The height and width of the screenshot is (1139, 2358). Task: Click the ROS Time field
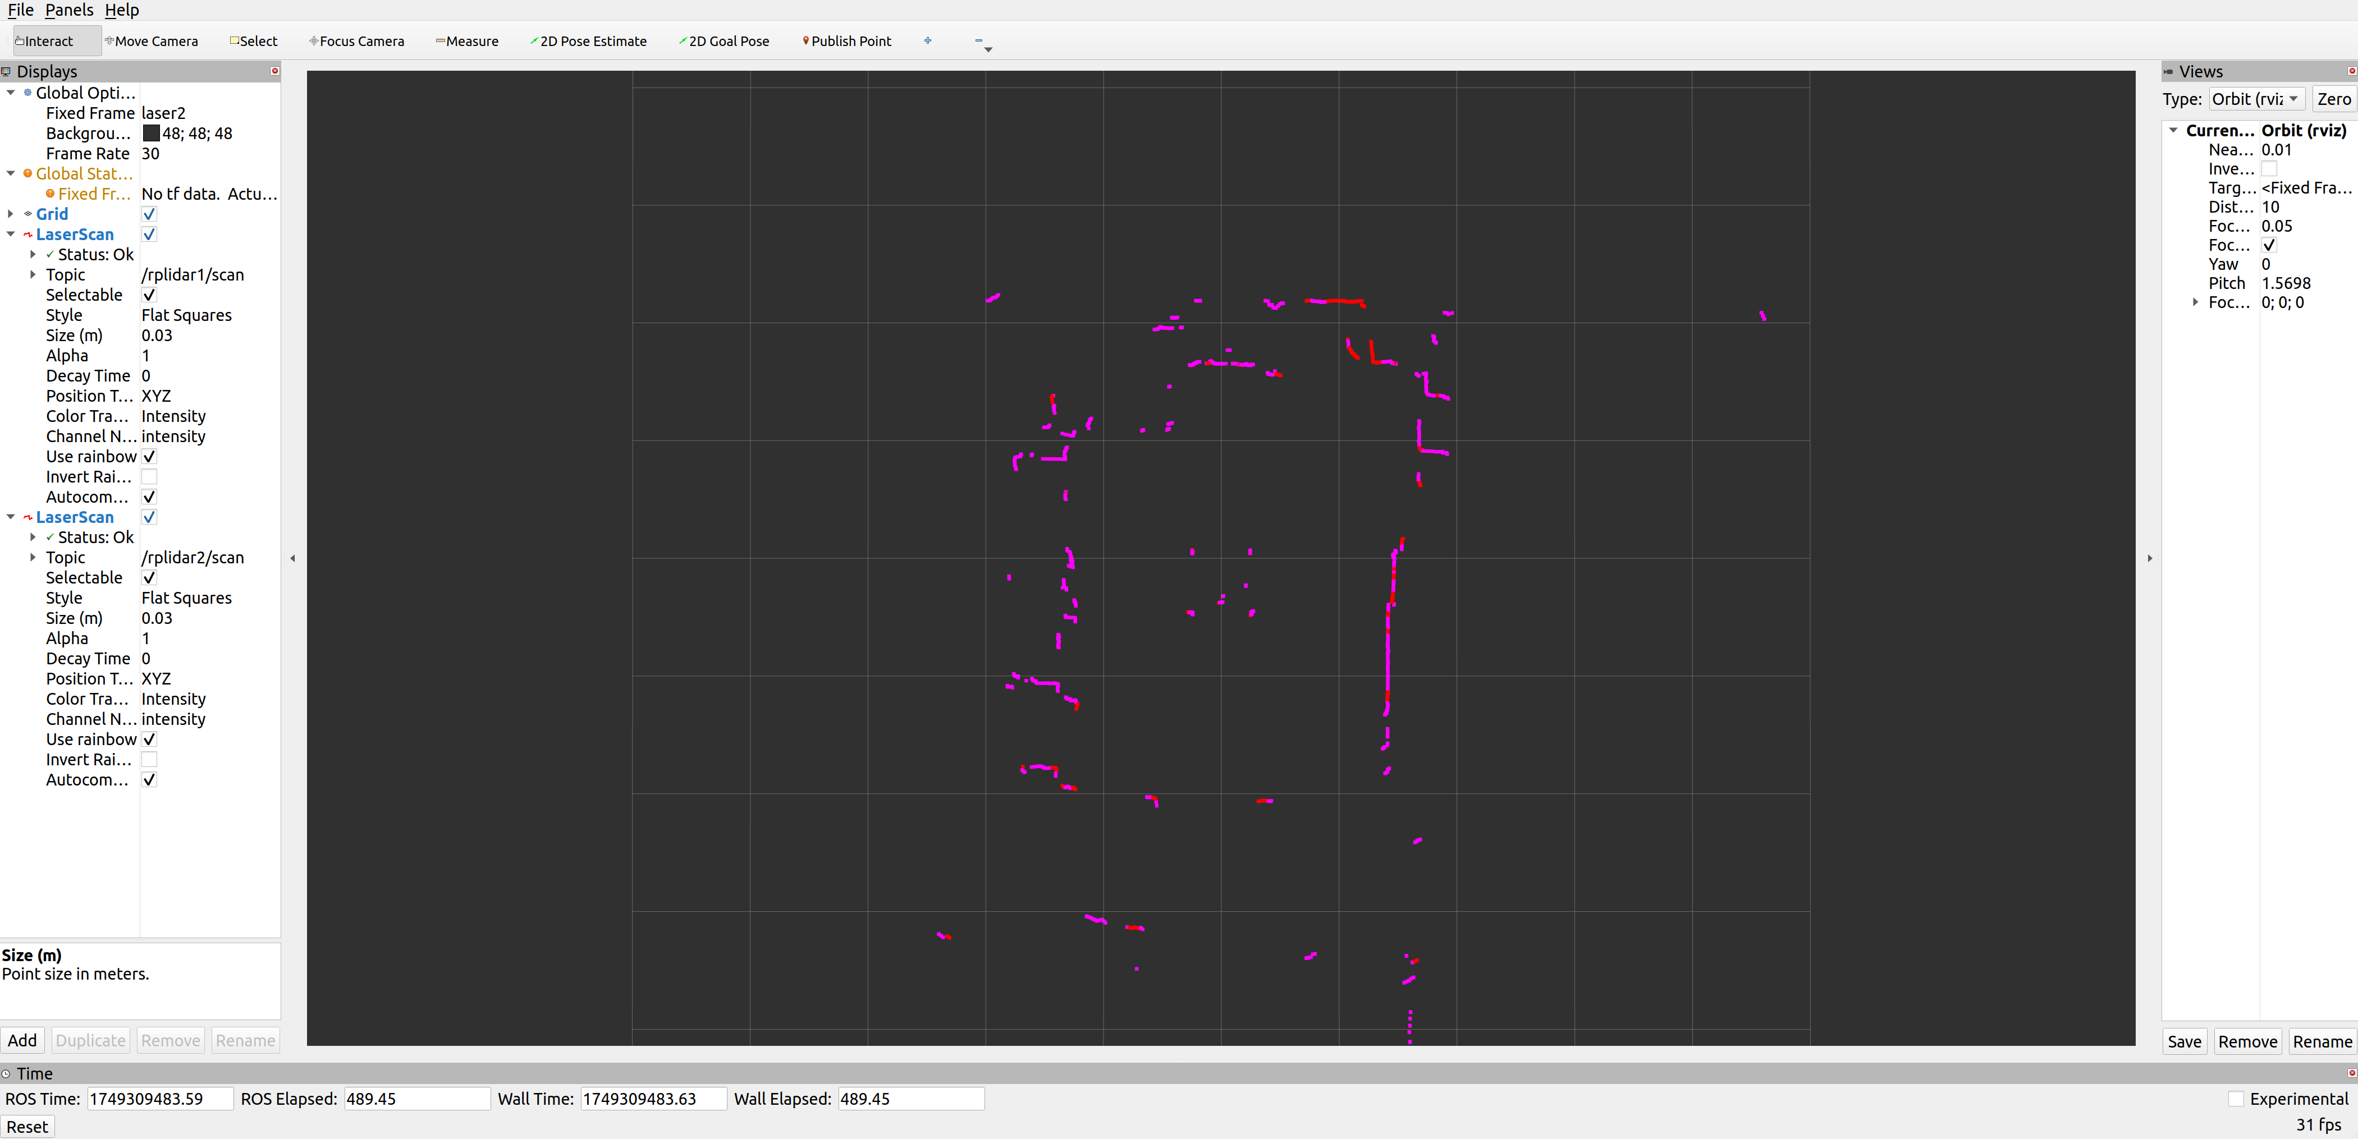coord(160,1099)
